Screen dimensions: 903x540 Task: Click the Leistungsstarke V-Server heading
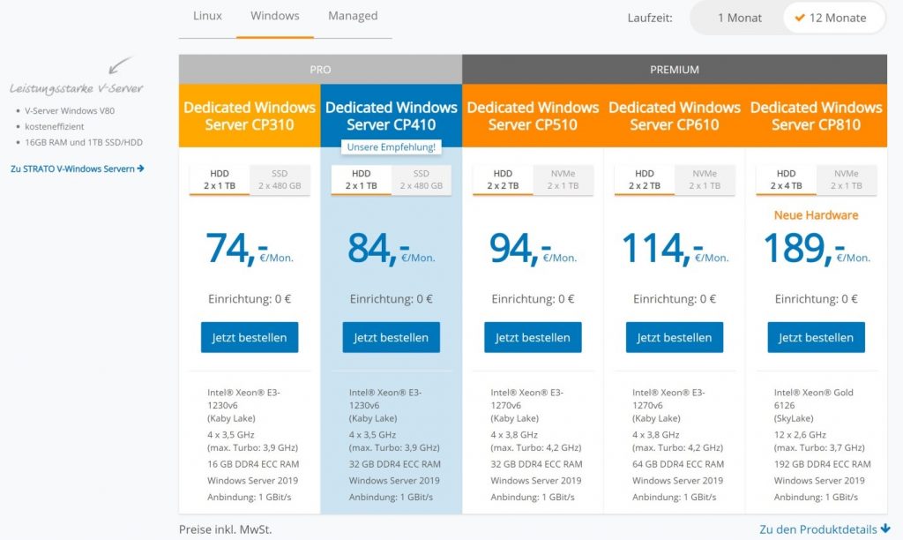[76, 88]
